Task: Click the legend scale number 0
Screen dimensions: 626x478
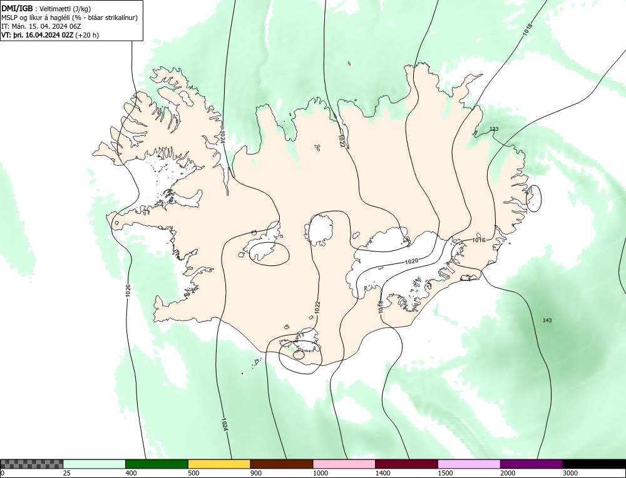Action: click(x=3, y=473)
